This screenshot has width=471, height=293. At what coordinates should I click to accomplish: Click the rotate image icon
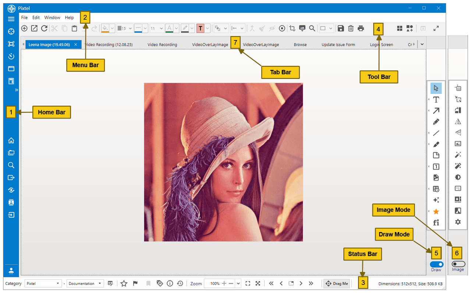(458, 110)
